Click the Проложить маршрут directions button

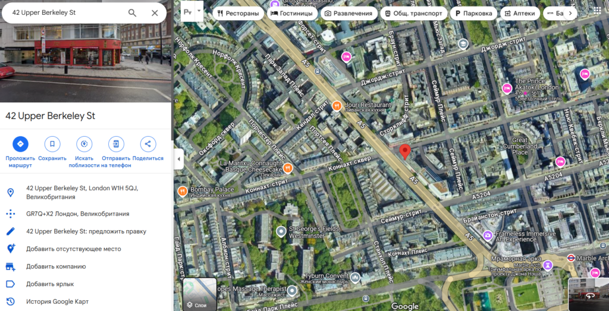point(20,144)
